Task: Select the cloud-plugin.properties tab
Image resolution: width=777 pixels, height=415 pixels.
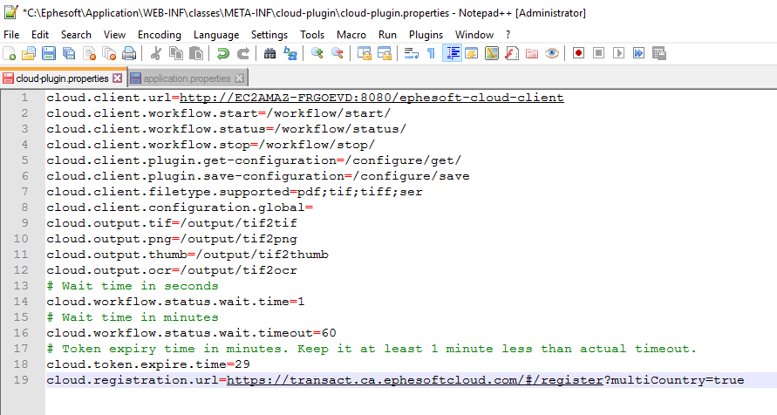Action: 63,78
